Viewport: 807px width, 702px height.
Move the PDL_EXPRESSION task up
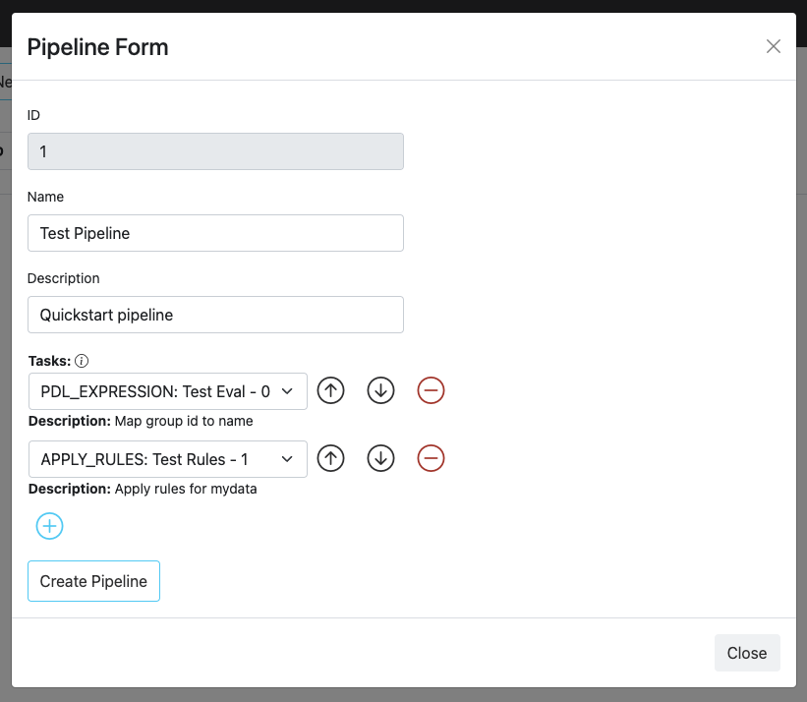(x=330, y=390)
